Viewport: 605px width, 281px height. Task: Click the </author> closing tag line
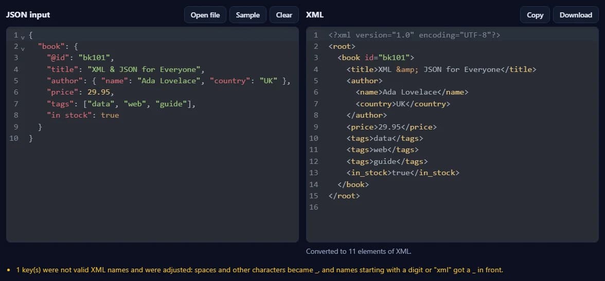[366, 115]
